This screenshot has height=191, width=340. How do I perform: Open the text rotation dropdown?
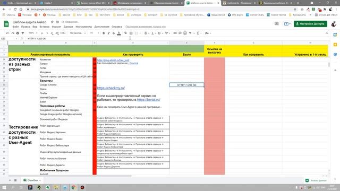point(167,33)
